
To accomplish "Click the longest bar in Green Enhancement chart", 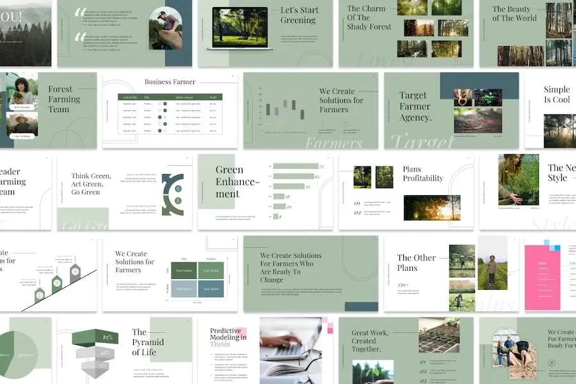I will click(296, 166).
